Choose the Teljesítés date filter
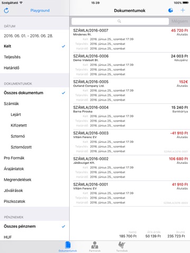This screenshot has width=190, height=253. click(x=34, y=57)
